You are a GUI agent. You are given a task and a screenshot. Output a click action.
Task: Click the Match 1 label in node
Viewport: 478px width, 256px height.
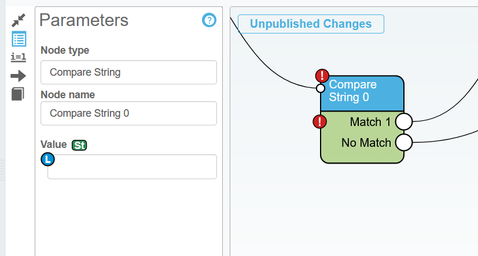point(370,122)
